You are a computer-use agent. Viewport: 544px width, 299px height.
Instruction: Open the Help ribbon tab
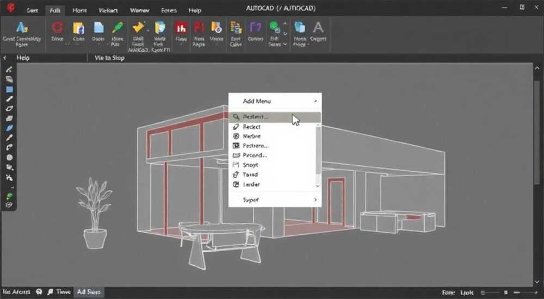pyautogui.click(x=195, y=10)
